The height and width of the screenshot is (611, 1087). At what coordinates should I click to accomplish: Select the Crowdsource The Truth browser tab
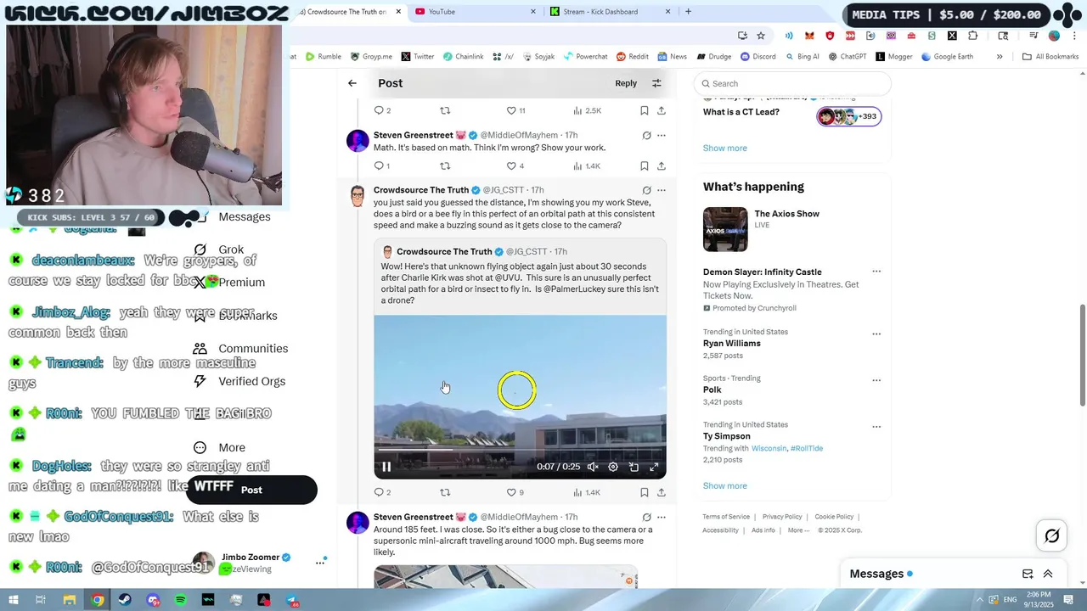click(349, 12)
